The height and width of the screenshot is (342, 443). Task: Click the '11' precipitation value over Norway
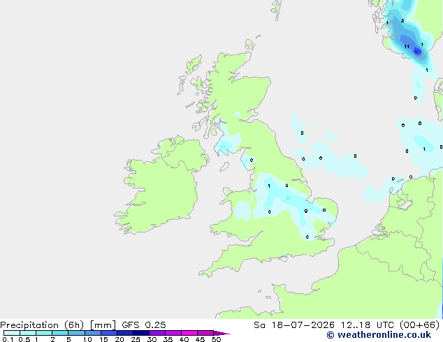click(x=407, y=47)
